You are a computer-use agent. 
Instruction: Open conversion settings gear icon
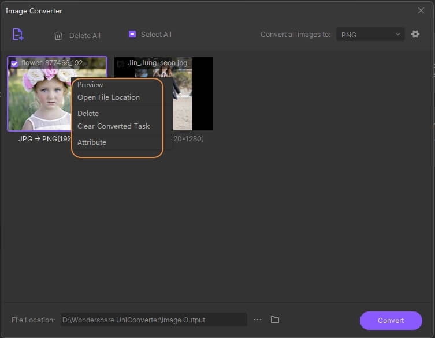(415, 35)
